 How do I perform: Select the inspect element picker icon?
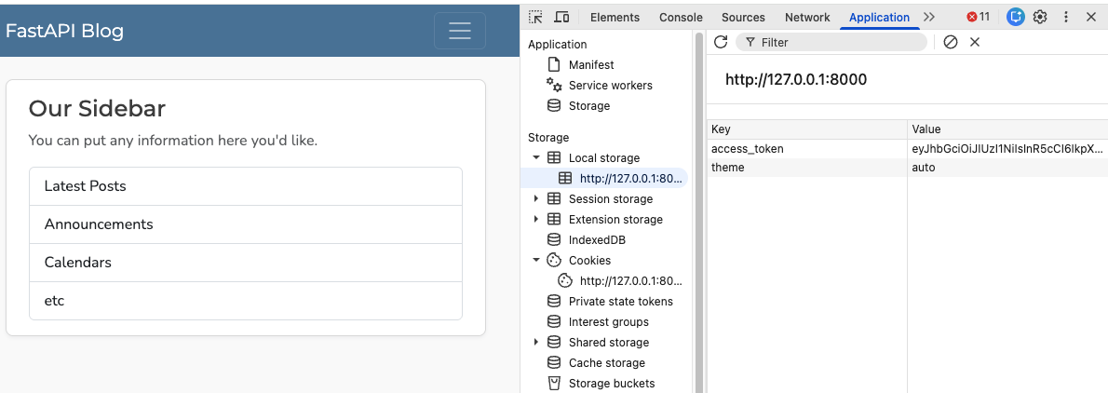[536, 17]
